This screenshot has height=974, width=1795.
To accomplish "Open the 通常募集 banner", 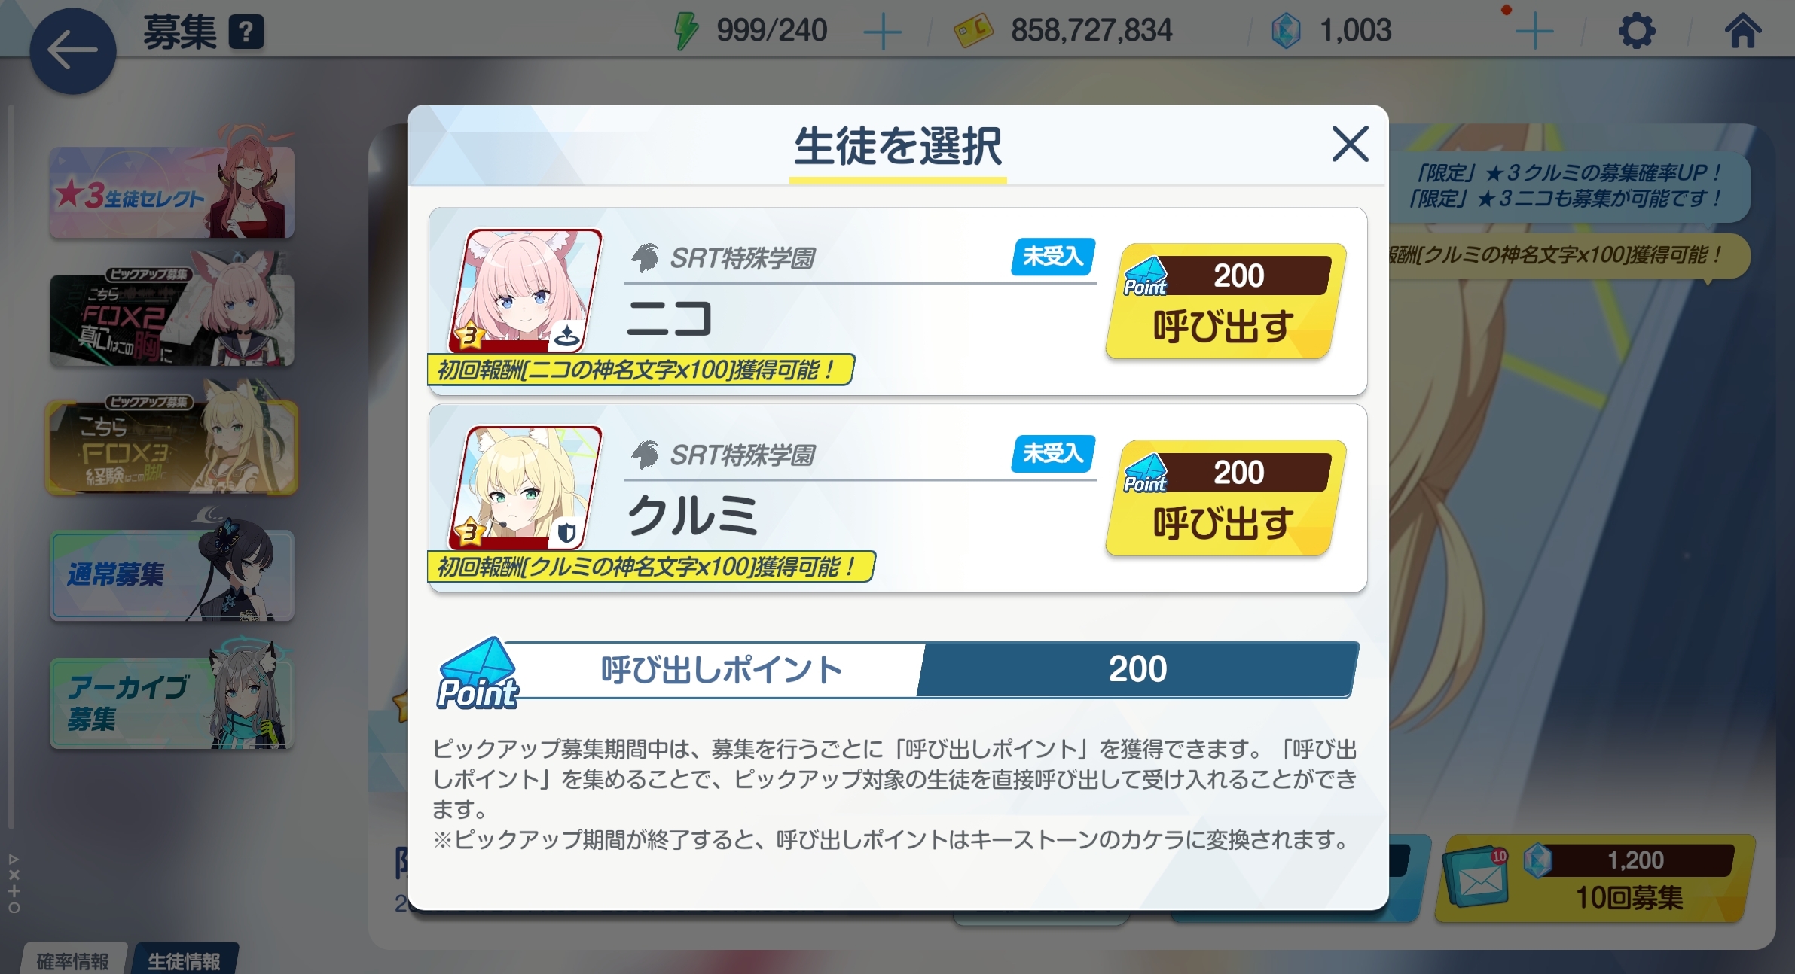I will click(x=172, y=574).
